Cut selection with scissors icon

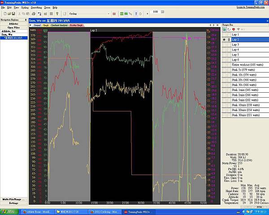[x=19, y=14]
